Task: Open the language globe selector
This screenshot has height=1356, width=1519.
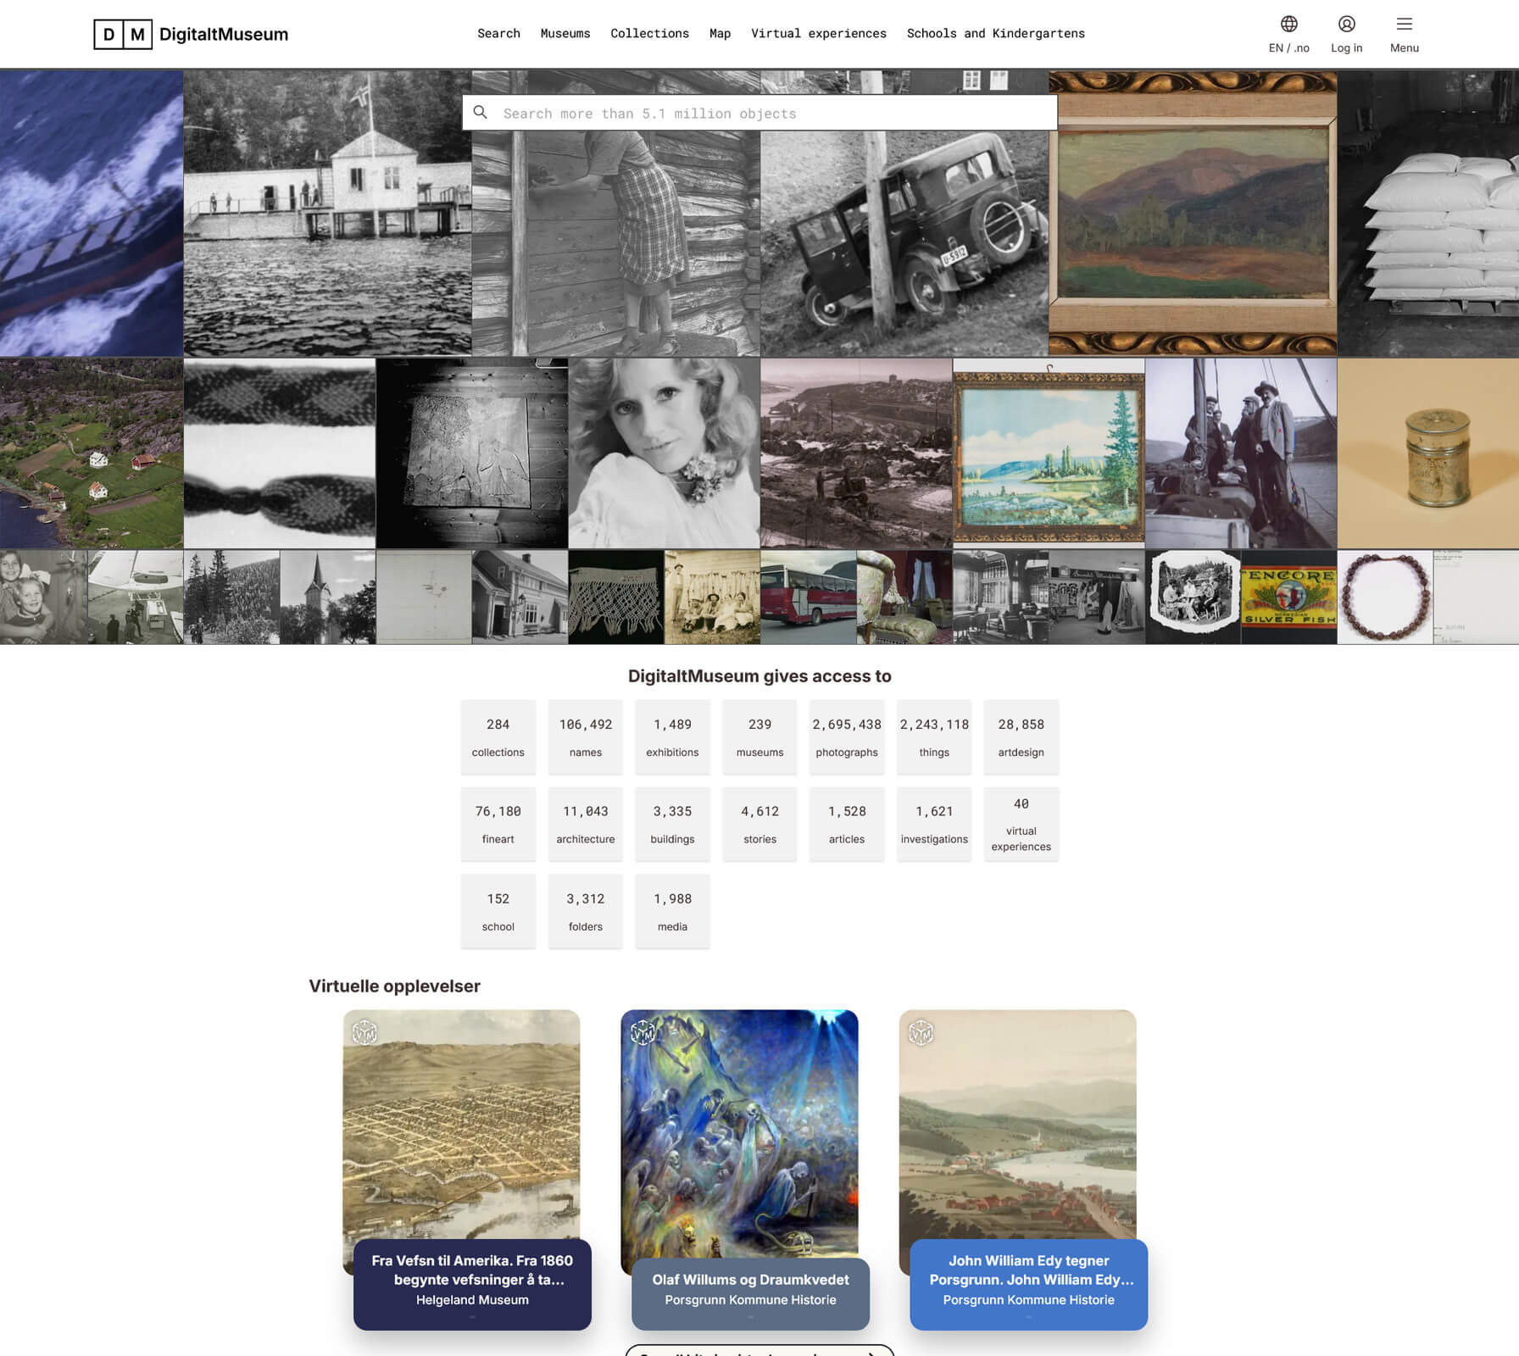Action: [1288, 25]
